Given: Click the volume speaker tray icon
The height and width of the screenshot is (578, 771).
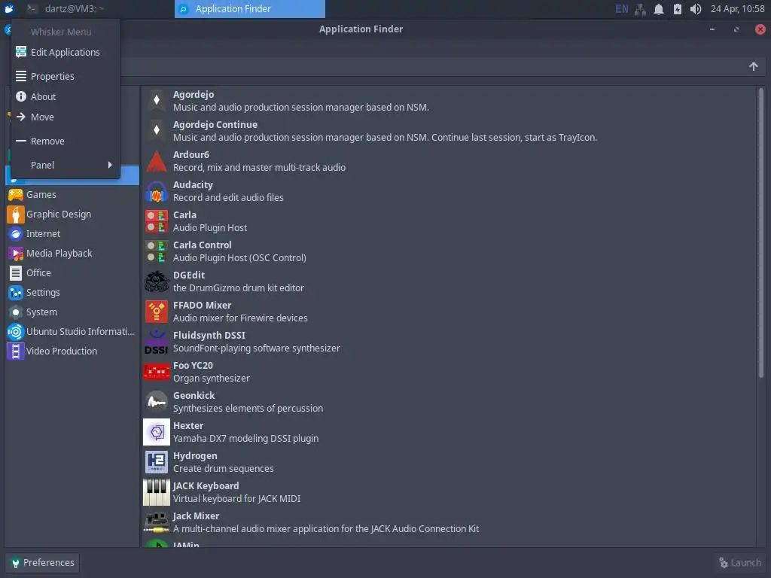Looking at the screenshot, I should pos(695,9).
